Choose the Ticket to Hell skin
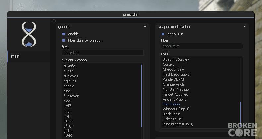262x139 pixels. [x=173, y=119]
